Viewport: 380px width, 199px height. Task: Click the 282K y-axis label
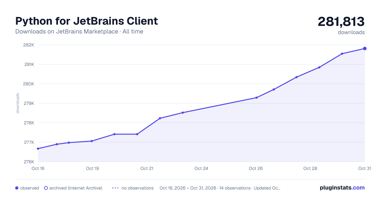coord(29,45)
